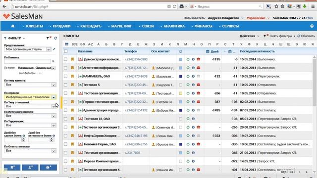Viewport: 317px width, 178px height.
Task: Click the search magnifier next to client field
Action: click(x=53, y=61)
